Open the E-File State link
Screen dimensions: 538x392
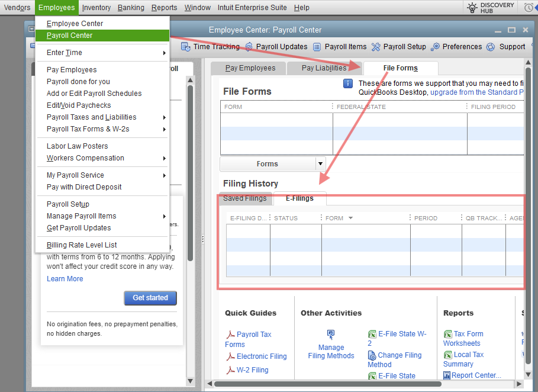click(397, 376)
